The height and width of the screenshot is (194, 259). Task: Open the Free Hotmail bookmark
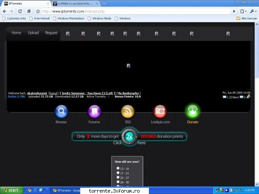coord(40,18)
